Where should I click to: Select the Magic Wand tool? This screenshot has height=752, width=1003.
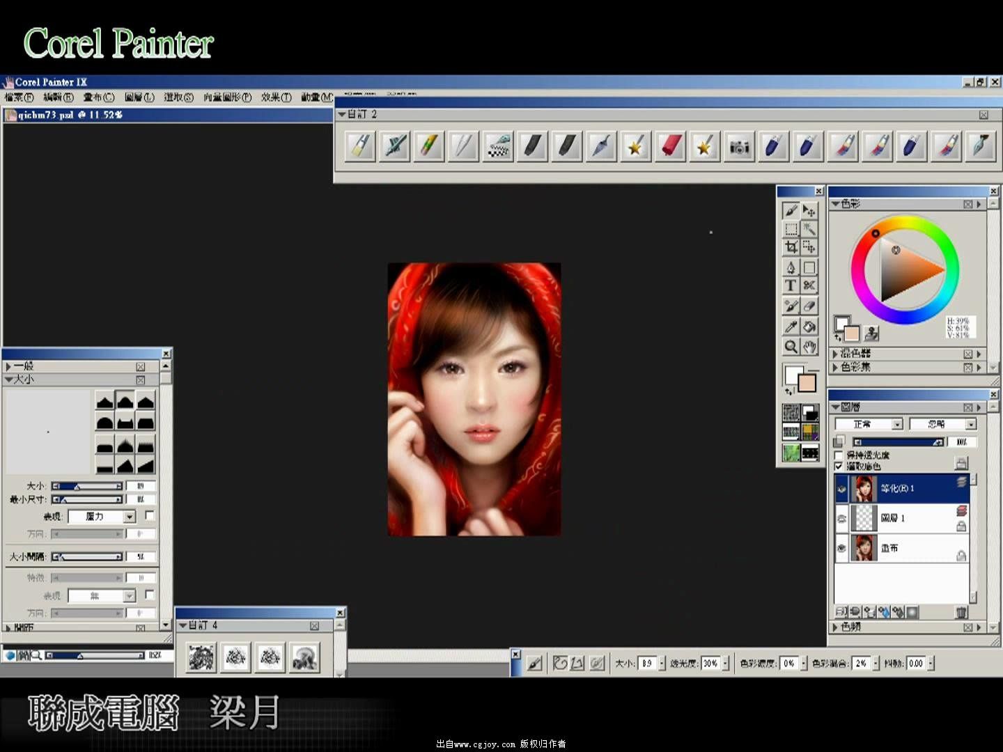pyautogui.click(x=809, y=229)
